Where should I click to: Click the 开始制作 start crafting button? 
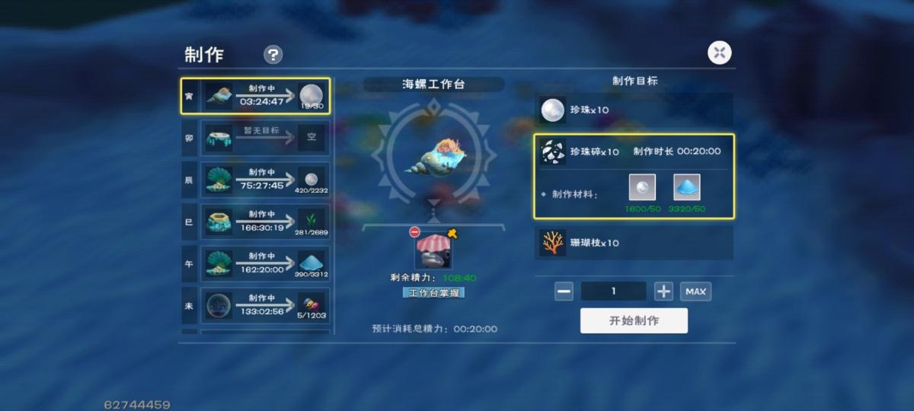pos(634,320)
